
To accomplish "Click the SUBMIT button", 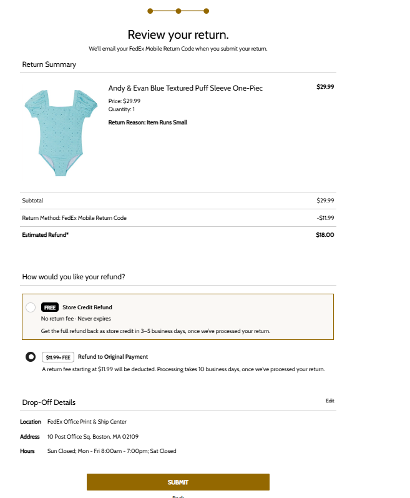I will pos(178,482).
